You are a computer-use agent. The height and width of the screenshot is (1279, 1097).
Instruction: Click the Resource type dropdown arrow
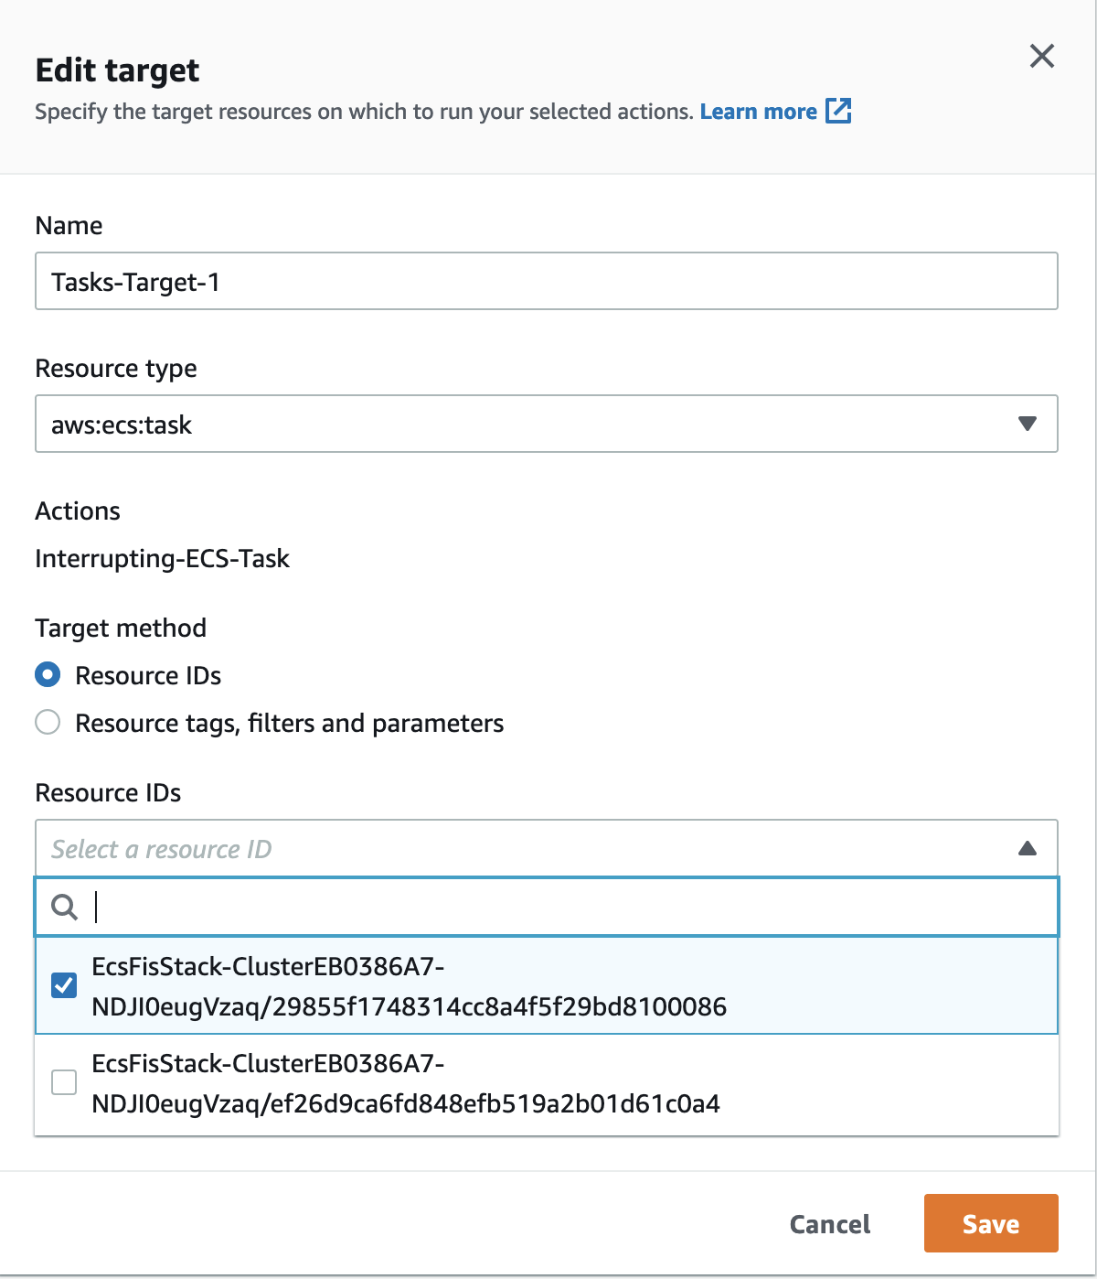click(x=1028, y=424)
